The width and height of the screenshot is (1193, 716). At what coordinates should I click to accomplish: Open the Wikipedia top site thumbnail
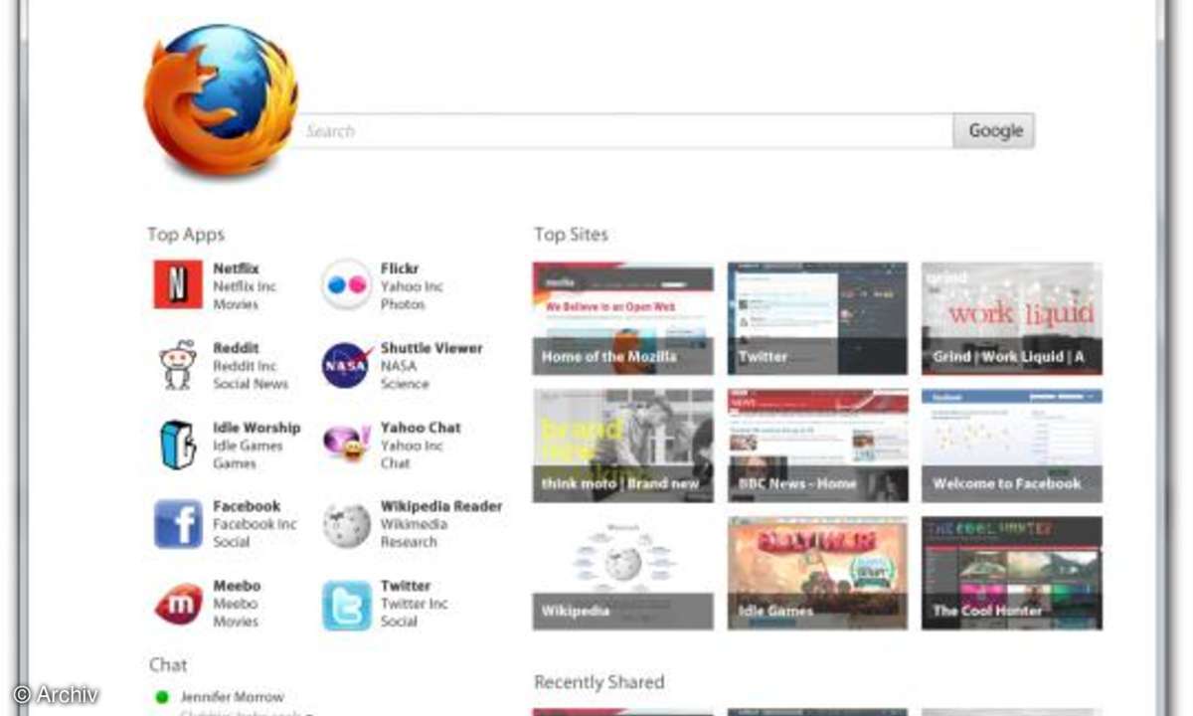click(x=622, y=573)
